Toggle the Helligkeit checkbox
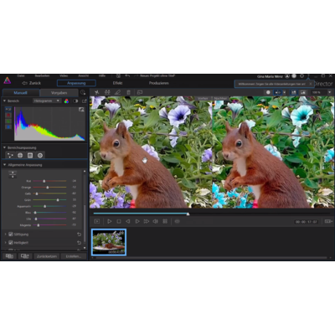 coord(11,243)
